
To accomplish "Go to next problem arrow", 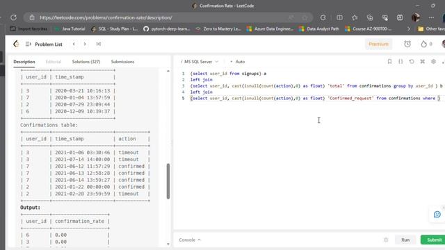I will (x=85, y=44).
